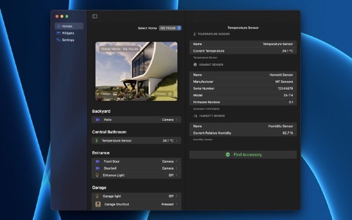Close the window with red button
Viewport: 352px width, 220px height.
click(57, 16)
